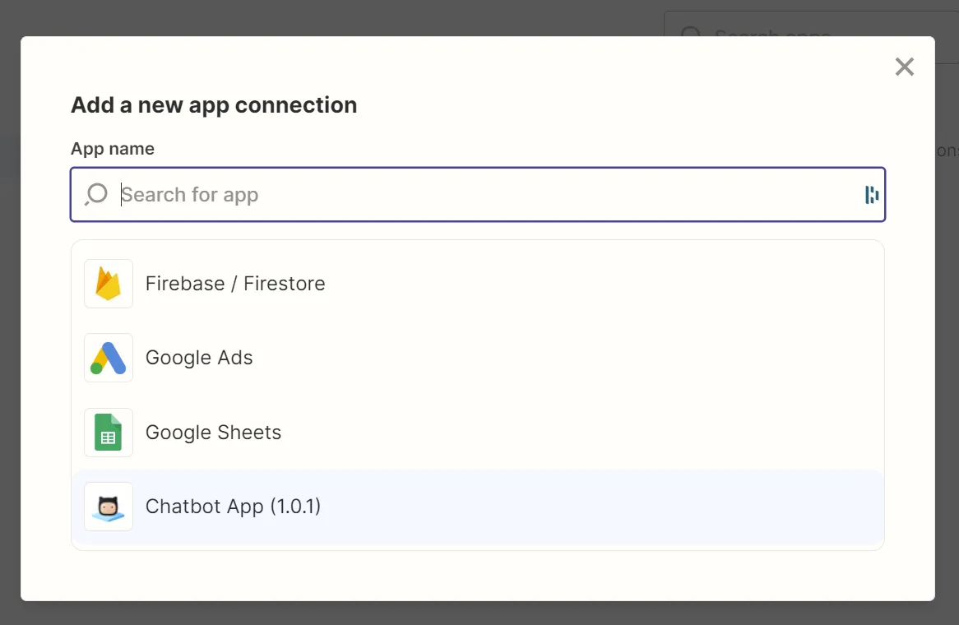Viewport: 959px width, 625px height.
Task: Click the Google Ads logo icon
Action: pos(109,358)
